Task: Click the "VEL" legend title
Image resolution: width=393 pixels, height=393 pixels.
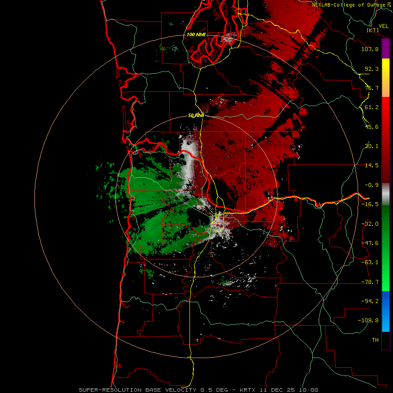Action: pos(383,26)
